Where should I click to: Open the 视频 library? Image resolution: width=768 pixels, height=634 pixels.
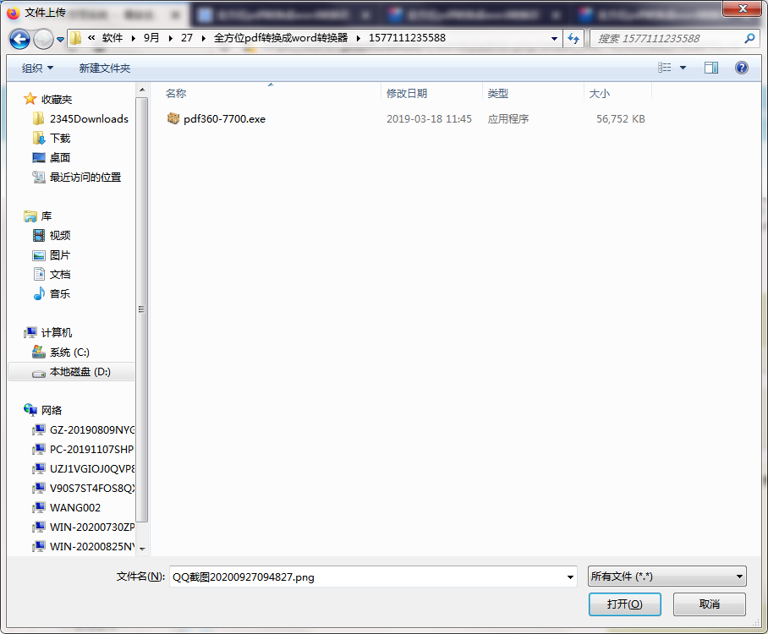pos(60,236)
